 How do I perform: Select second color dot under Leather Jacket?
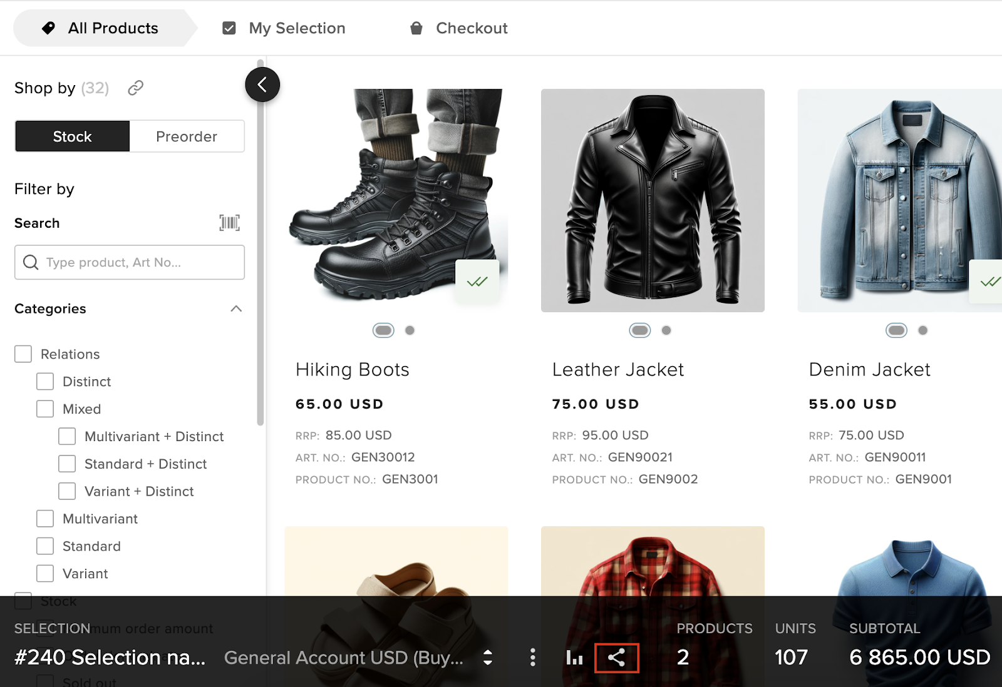[666, 330]
